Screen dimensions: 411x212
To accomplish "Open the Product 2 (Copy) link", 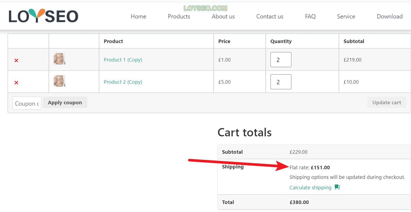I will tap(123, 82).
